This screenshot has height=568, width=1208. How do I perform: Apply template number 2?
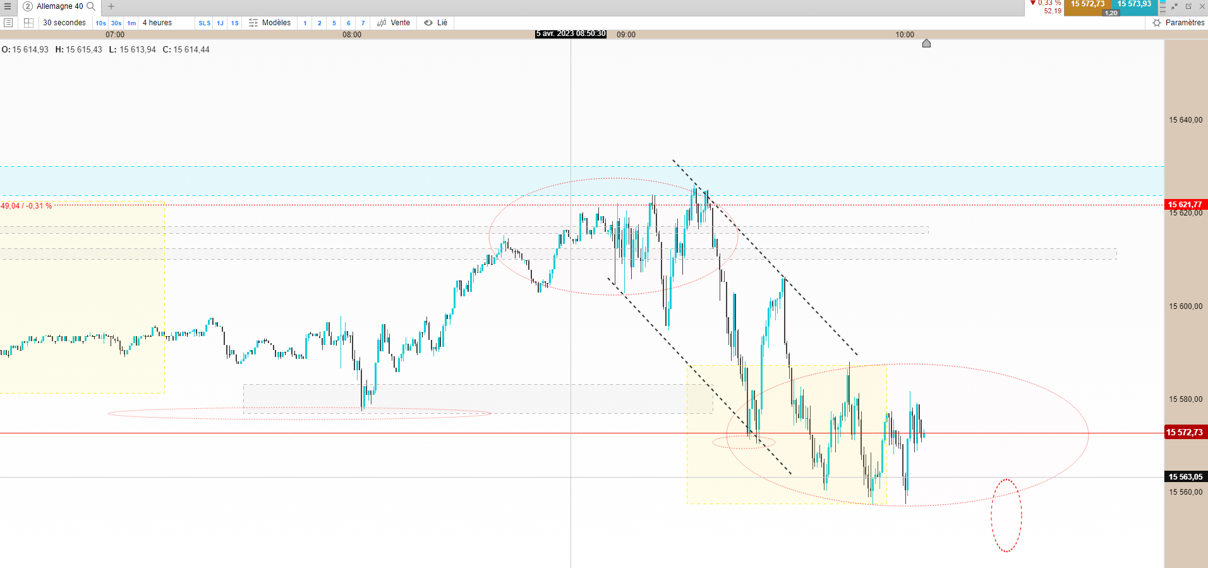(x=320, y=23)
